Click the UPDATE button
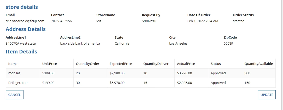The image size is (283, 110). [267, 95]
